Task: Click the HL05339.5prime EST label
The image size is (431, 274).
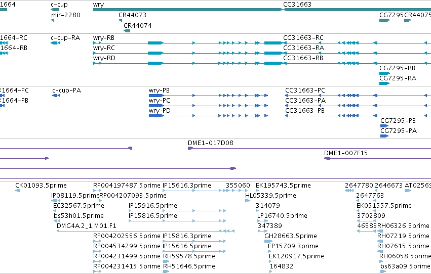Action: [270, 196]
